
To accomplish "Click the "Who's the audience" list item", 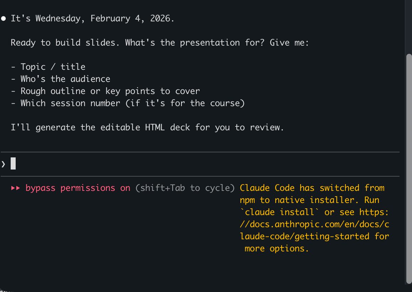I will coord(65,79).
